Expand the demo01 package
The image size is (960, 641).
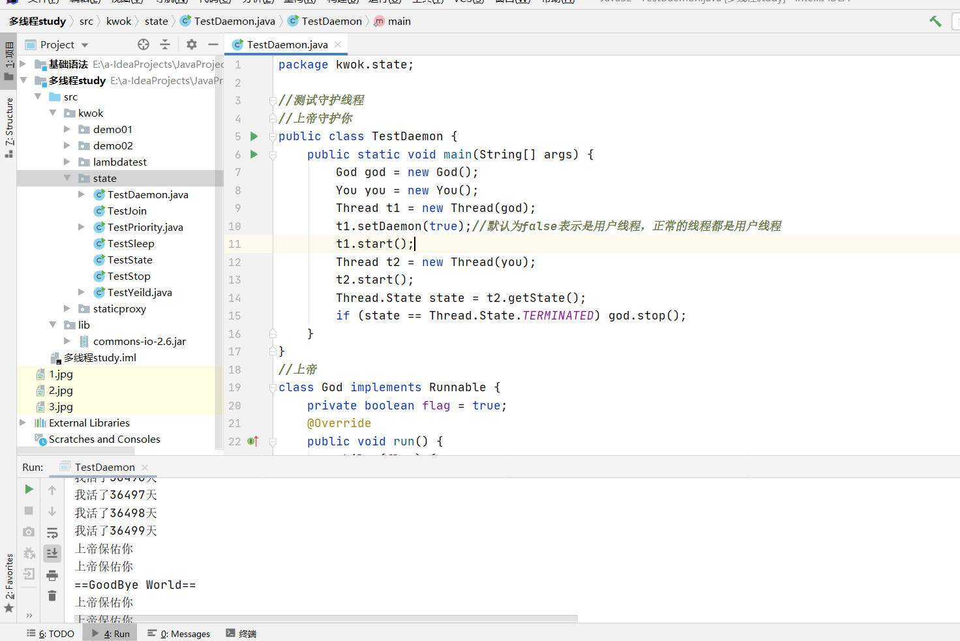coord(67,129)
